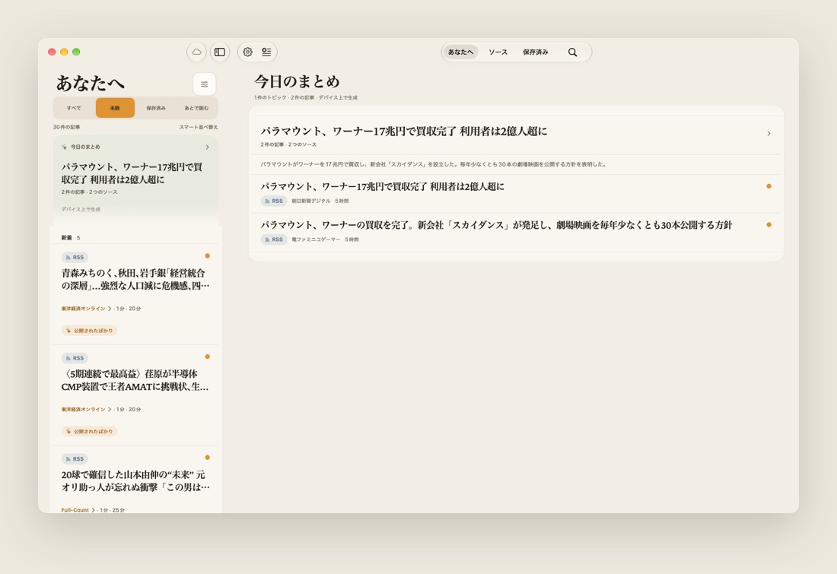Click the RSS badge on 青森みちのく article
Viewport: 837px width, 574px height.
pos(75,257)
